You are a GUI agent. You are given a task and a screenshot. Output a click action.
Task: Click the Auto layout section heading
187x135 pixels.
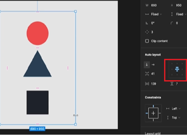pyautogui.click(x=153, y=55)
